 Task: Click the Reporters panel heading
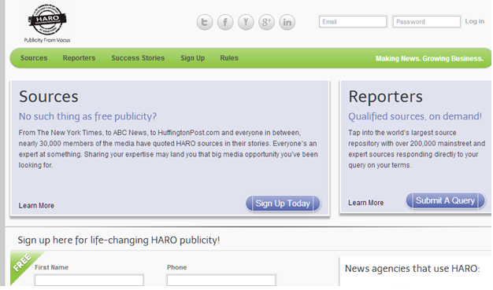(385, 97)
